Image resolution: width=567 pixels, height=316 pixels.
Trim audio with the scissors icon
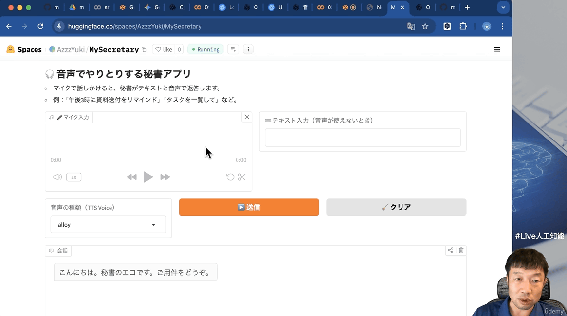(x=242, y=177)
